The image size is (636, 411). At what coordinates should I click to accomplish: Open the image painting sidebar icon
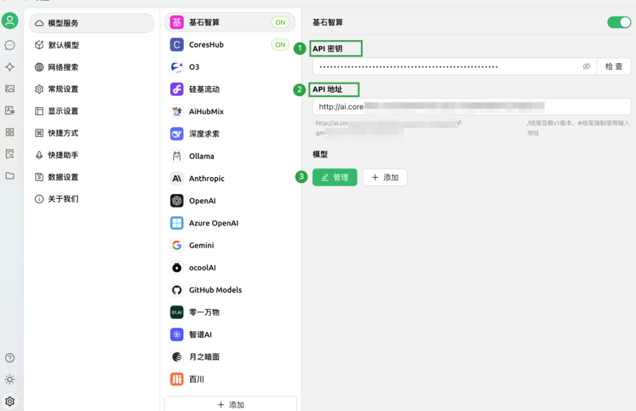pos(10,89)
